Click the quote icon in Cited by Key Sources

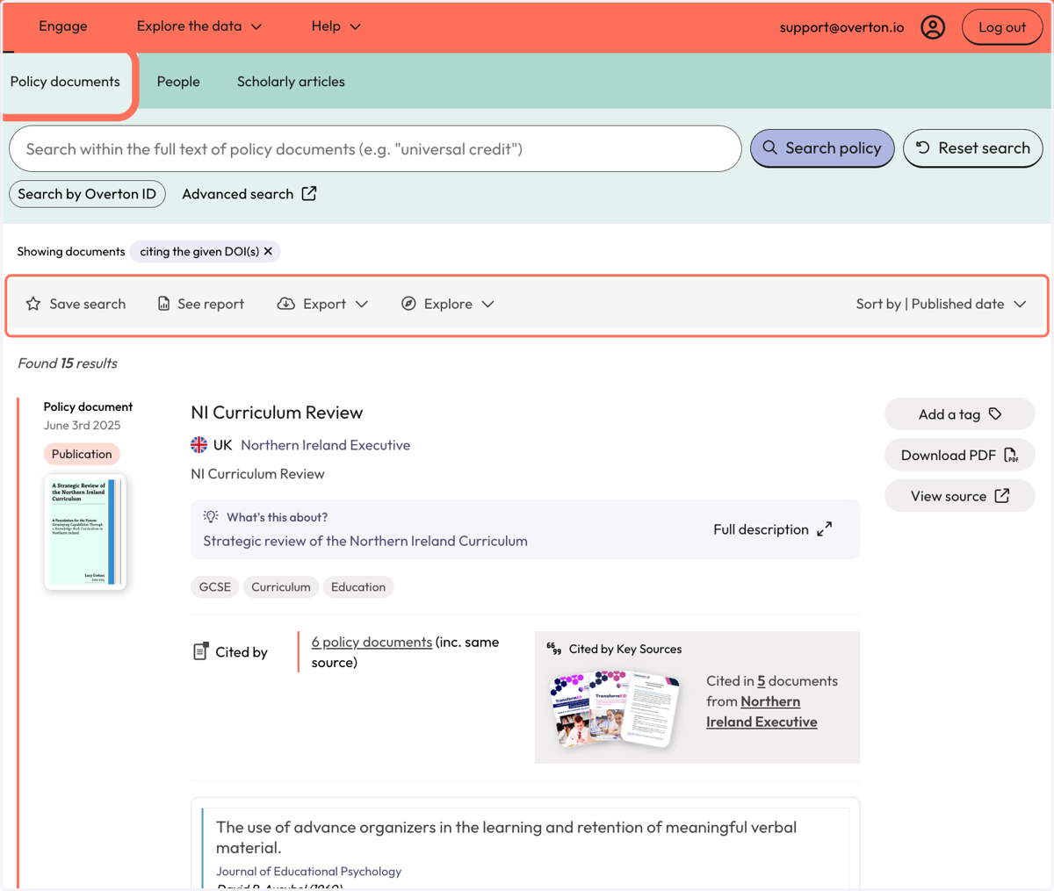pos(553,649)
